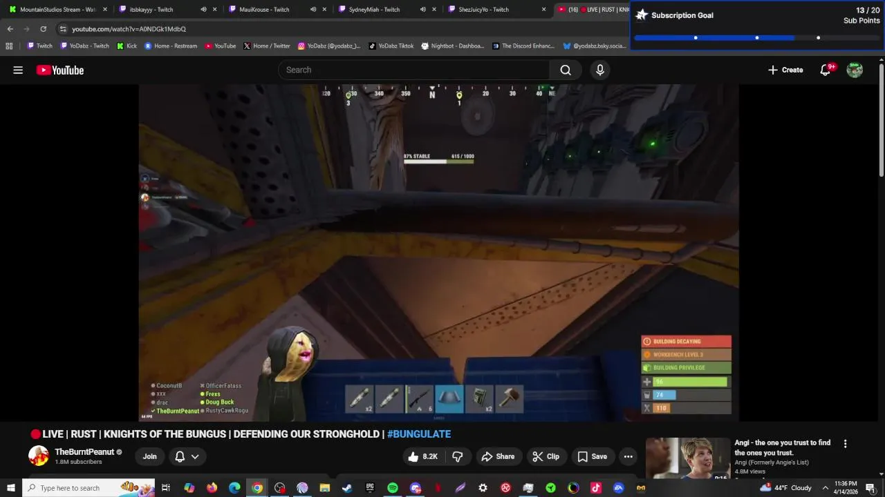The image size is (885, 497).
Task: Open Task View on the taskbar
Action: pyautogui.click(x=166, y=488)
